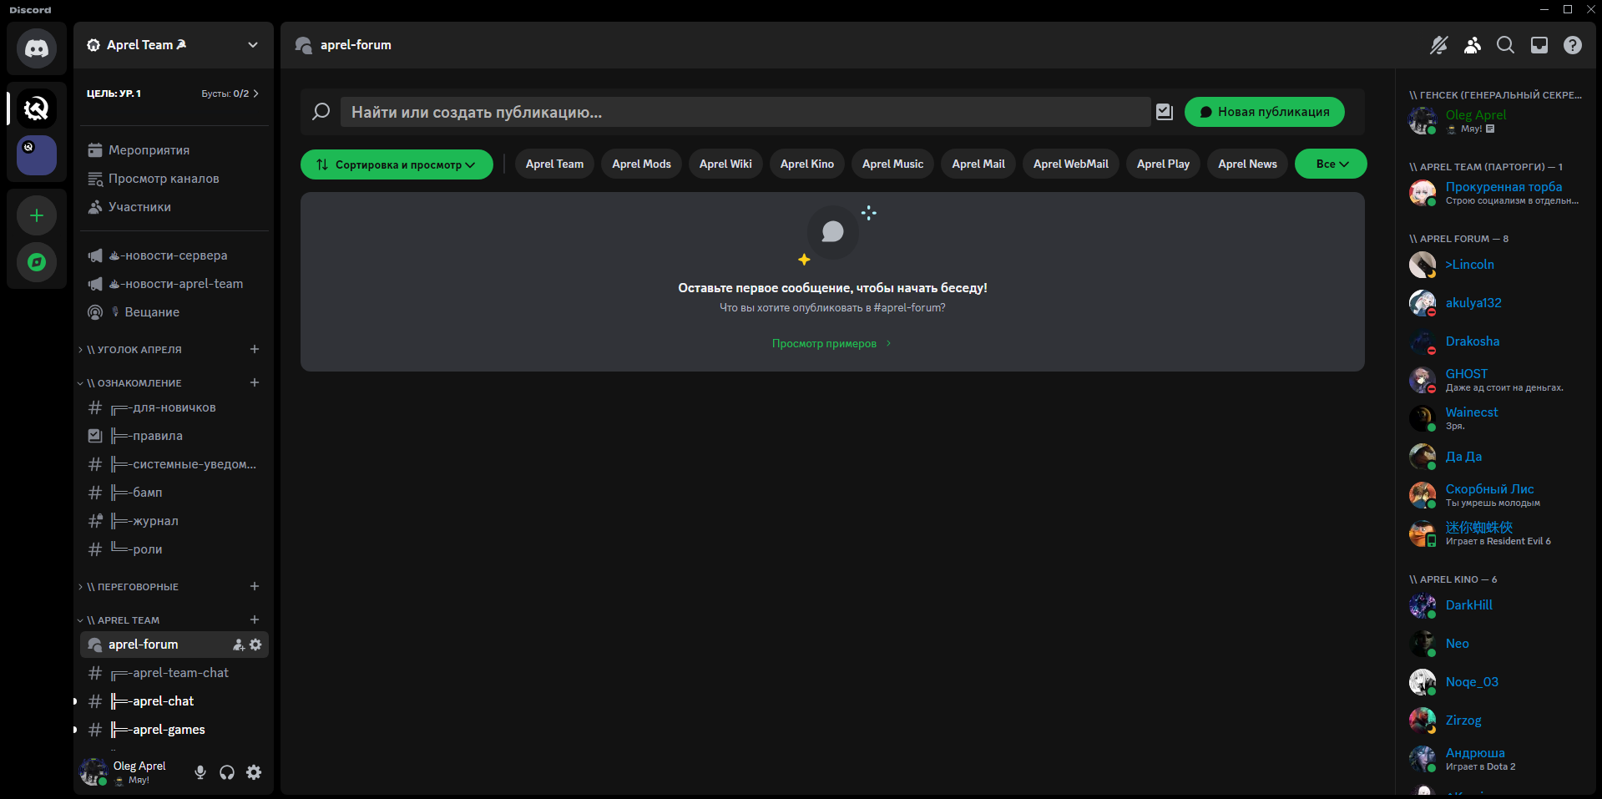This screenshot has height=799, width=1602.
Task: Open Прокуренная торба member profile
Action: [1495, 193]
